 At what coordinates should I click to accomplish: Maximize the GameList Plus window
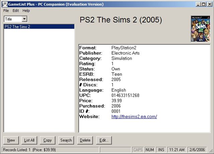pyautogui.click(x=203, y=4)
